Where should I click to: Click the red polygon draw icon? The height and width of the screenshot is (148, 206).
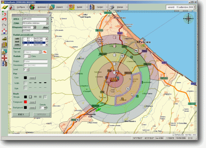click(45, 52)
